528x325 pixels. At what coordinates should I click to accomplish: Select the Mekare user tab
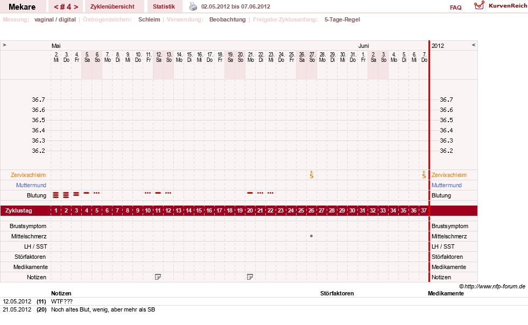(22, 7)
